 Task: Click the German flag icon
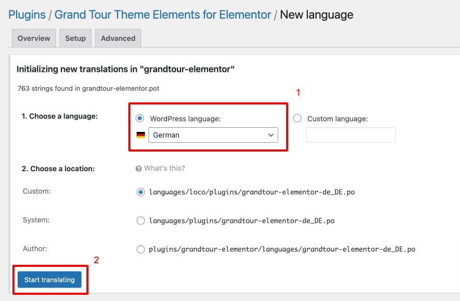[x=141, y=135]
